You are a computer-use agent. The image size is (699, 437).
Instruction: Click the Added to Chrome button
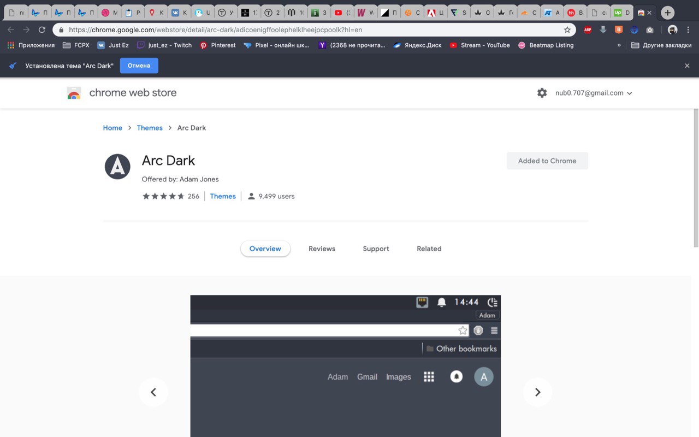pyautogui.click(x=547, y=161)
